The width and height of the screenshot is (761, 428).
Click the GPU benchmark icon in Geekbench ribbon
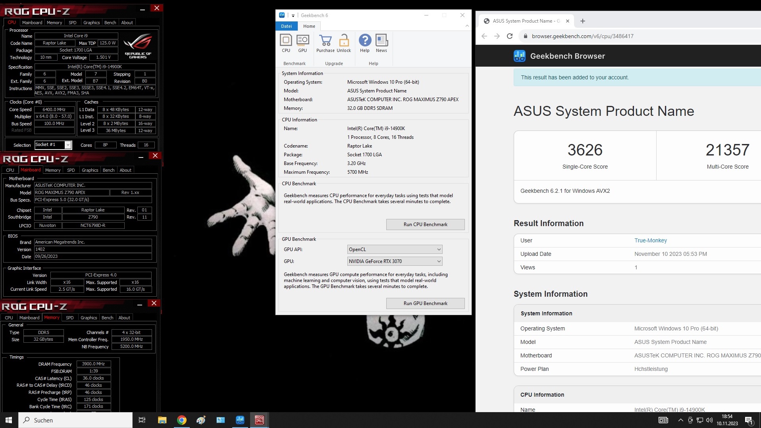[302, 40]
